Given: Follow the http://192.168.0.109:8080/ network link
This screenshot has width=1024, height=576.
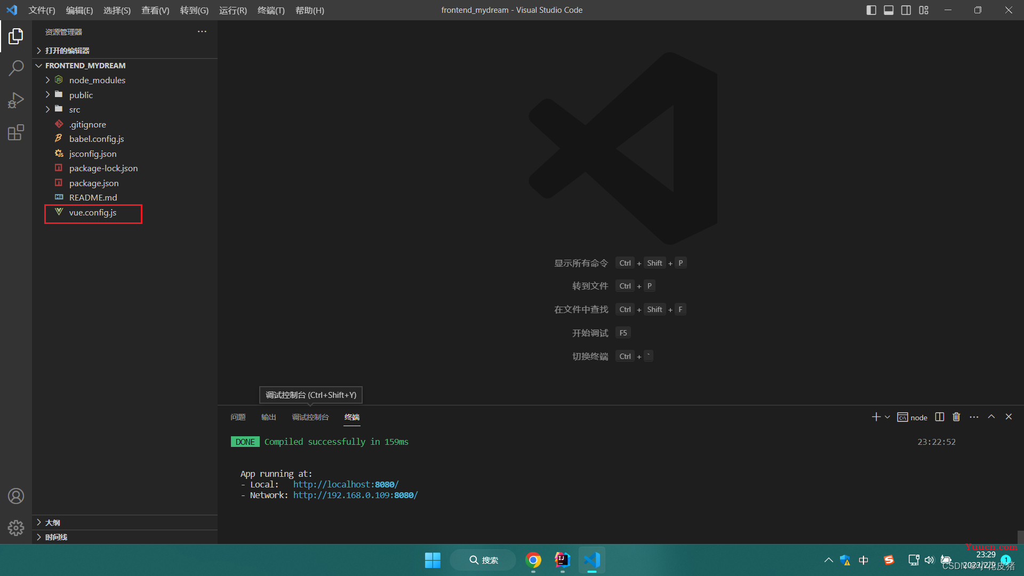Looking at the screenshot, I should [355, 495].
